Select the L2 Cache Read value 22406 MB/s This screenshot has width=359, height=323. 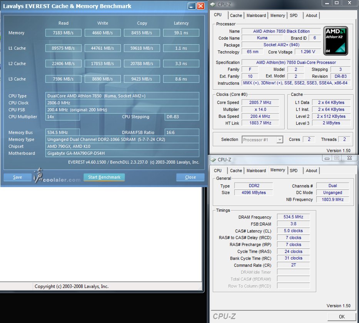coord(63,64)
